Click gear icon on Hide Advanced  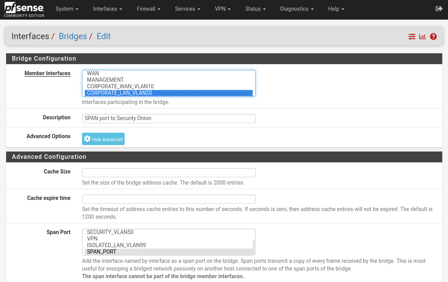(x=87, y=139)
